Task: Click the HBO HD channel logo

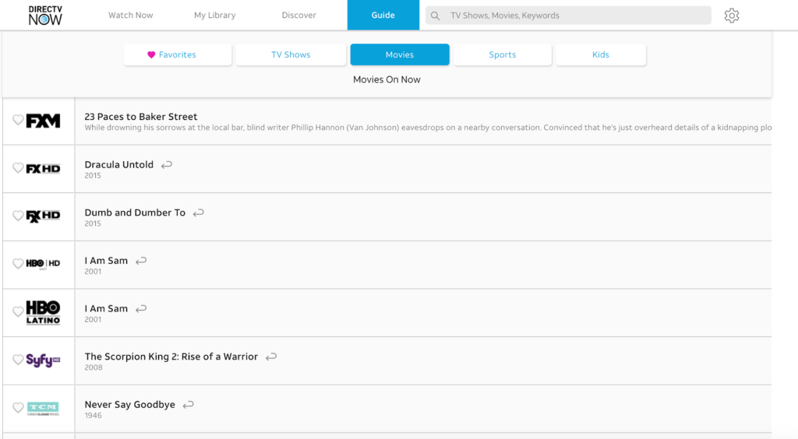Action: (x=44, y=264)
